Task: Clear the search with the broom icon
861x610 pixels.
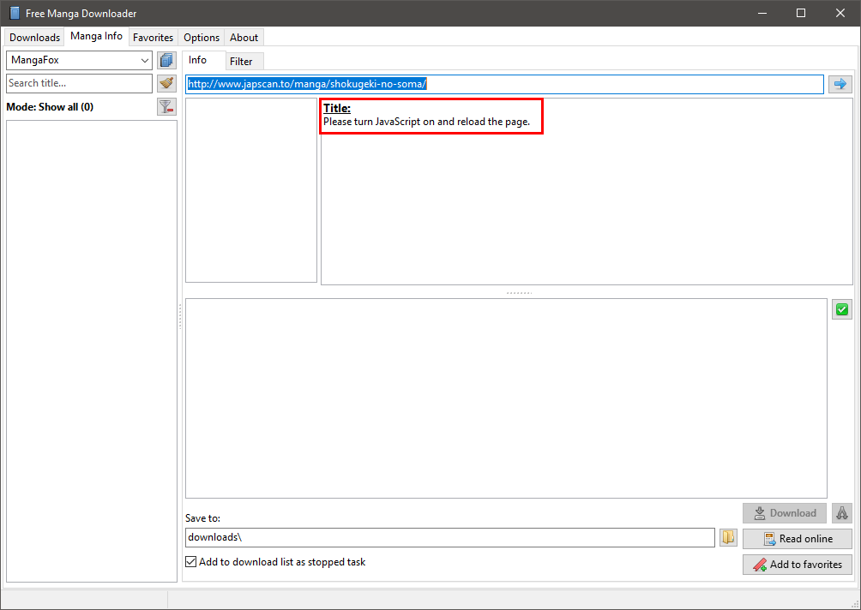Action: [166, 83]
